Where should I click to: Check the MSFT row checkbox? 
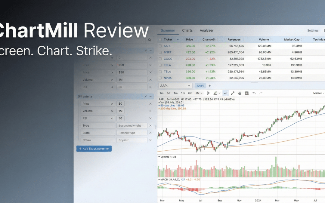tap(160, 52)
